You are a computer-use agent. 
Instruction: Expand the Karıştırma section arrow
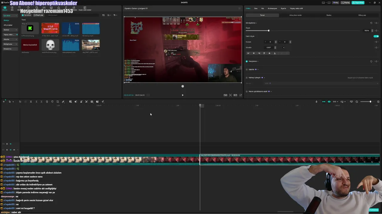[x=258, y=61]
